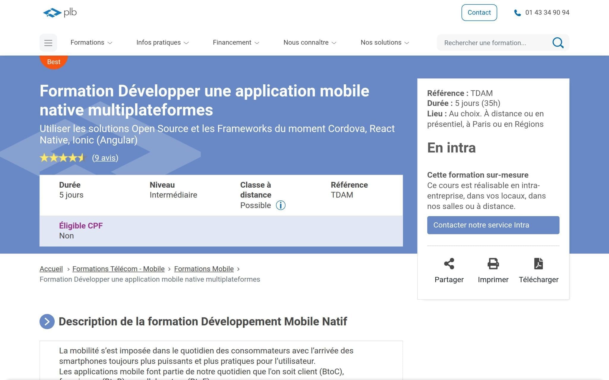Viewport: 609px width, 380px height.
Task: Click the Imprimer printer icon
Action: [x=493, y=264]
